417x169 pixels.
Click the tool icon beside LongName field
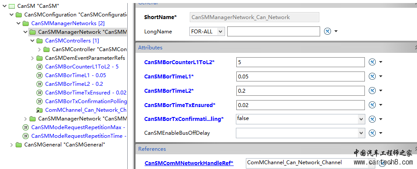[x=328, y=31]
